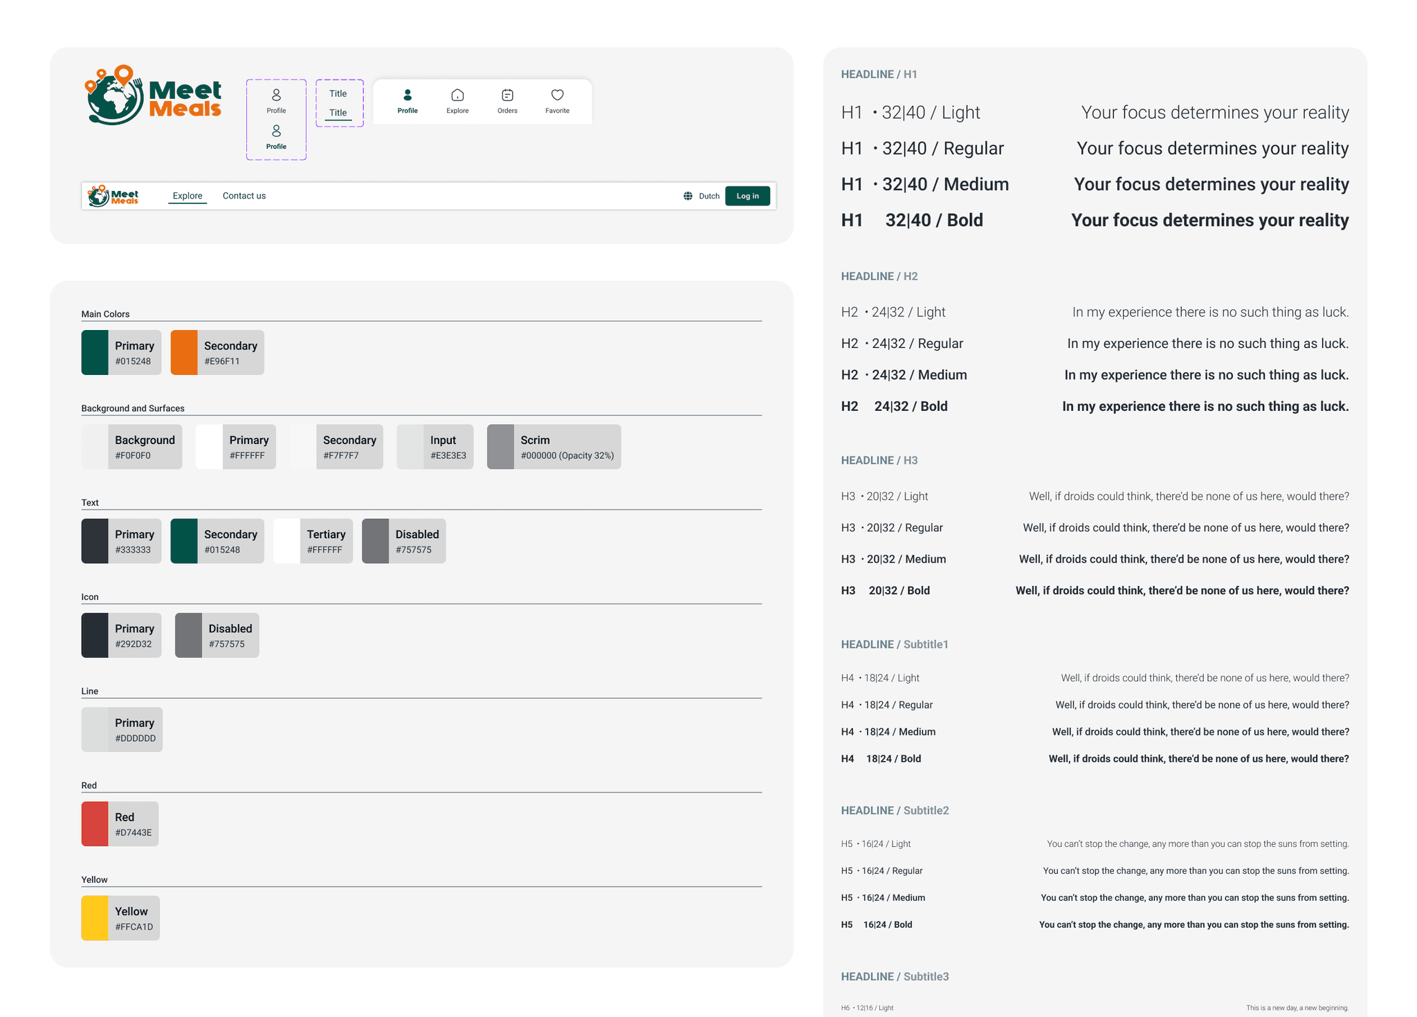Select the lower bold Profile icon variant
1417x1017 pixels.
[x=276, y=131]
